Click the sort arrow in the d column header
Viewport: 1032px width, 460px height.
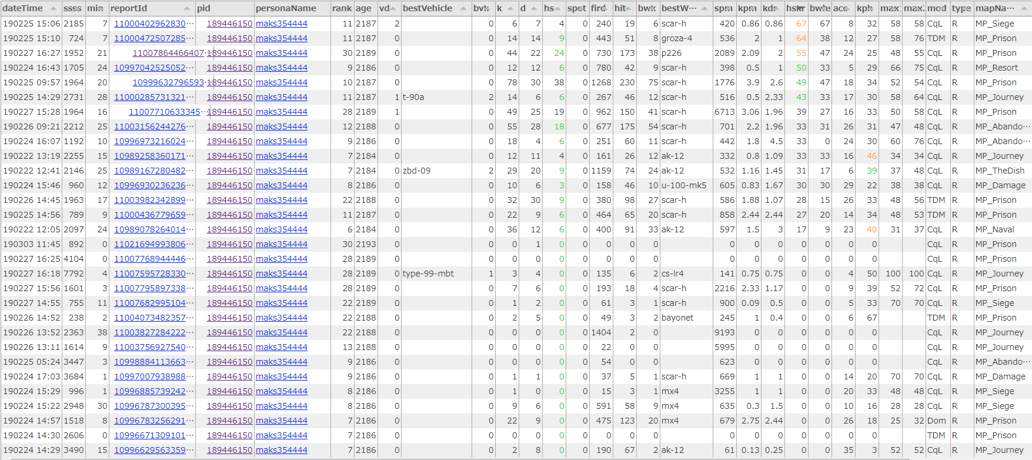click(534, 8)
